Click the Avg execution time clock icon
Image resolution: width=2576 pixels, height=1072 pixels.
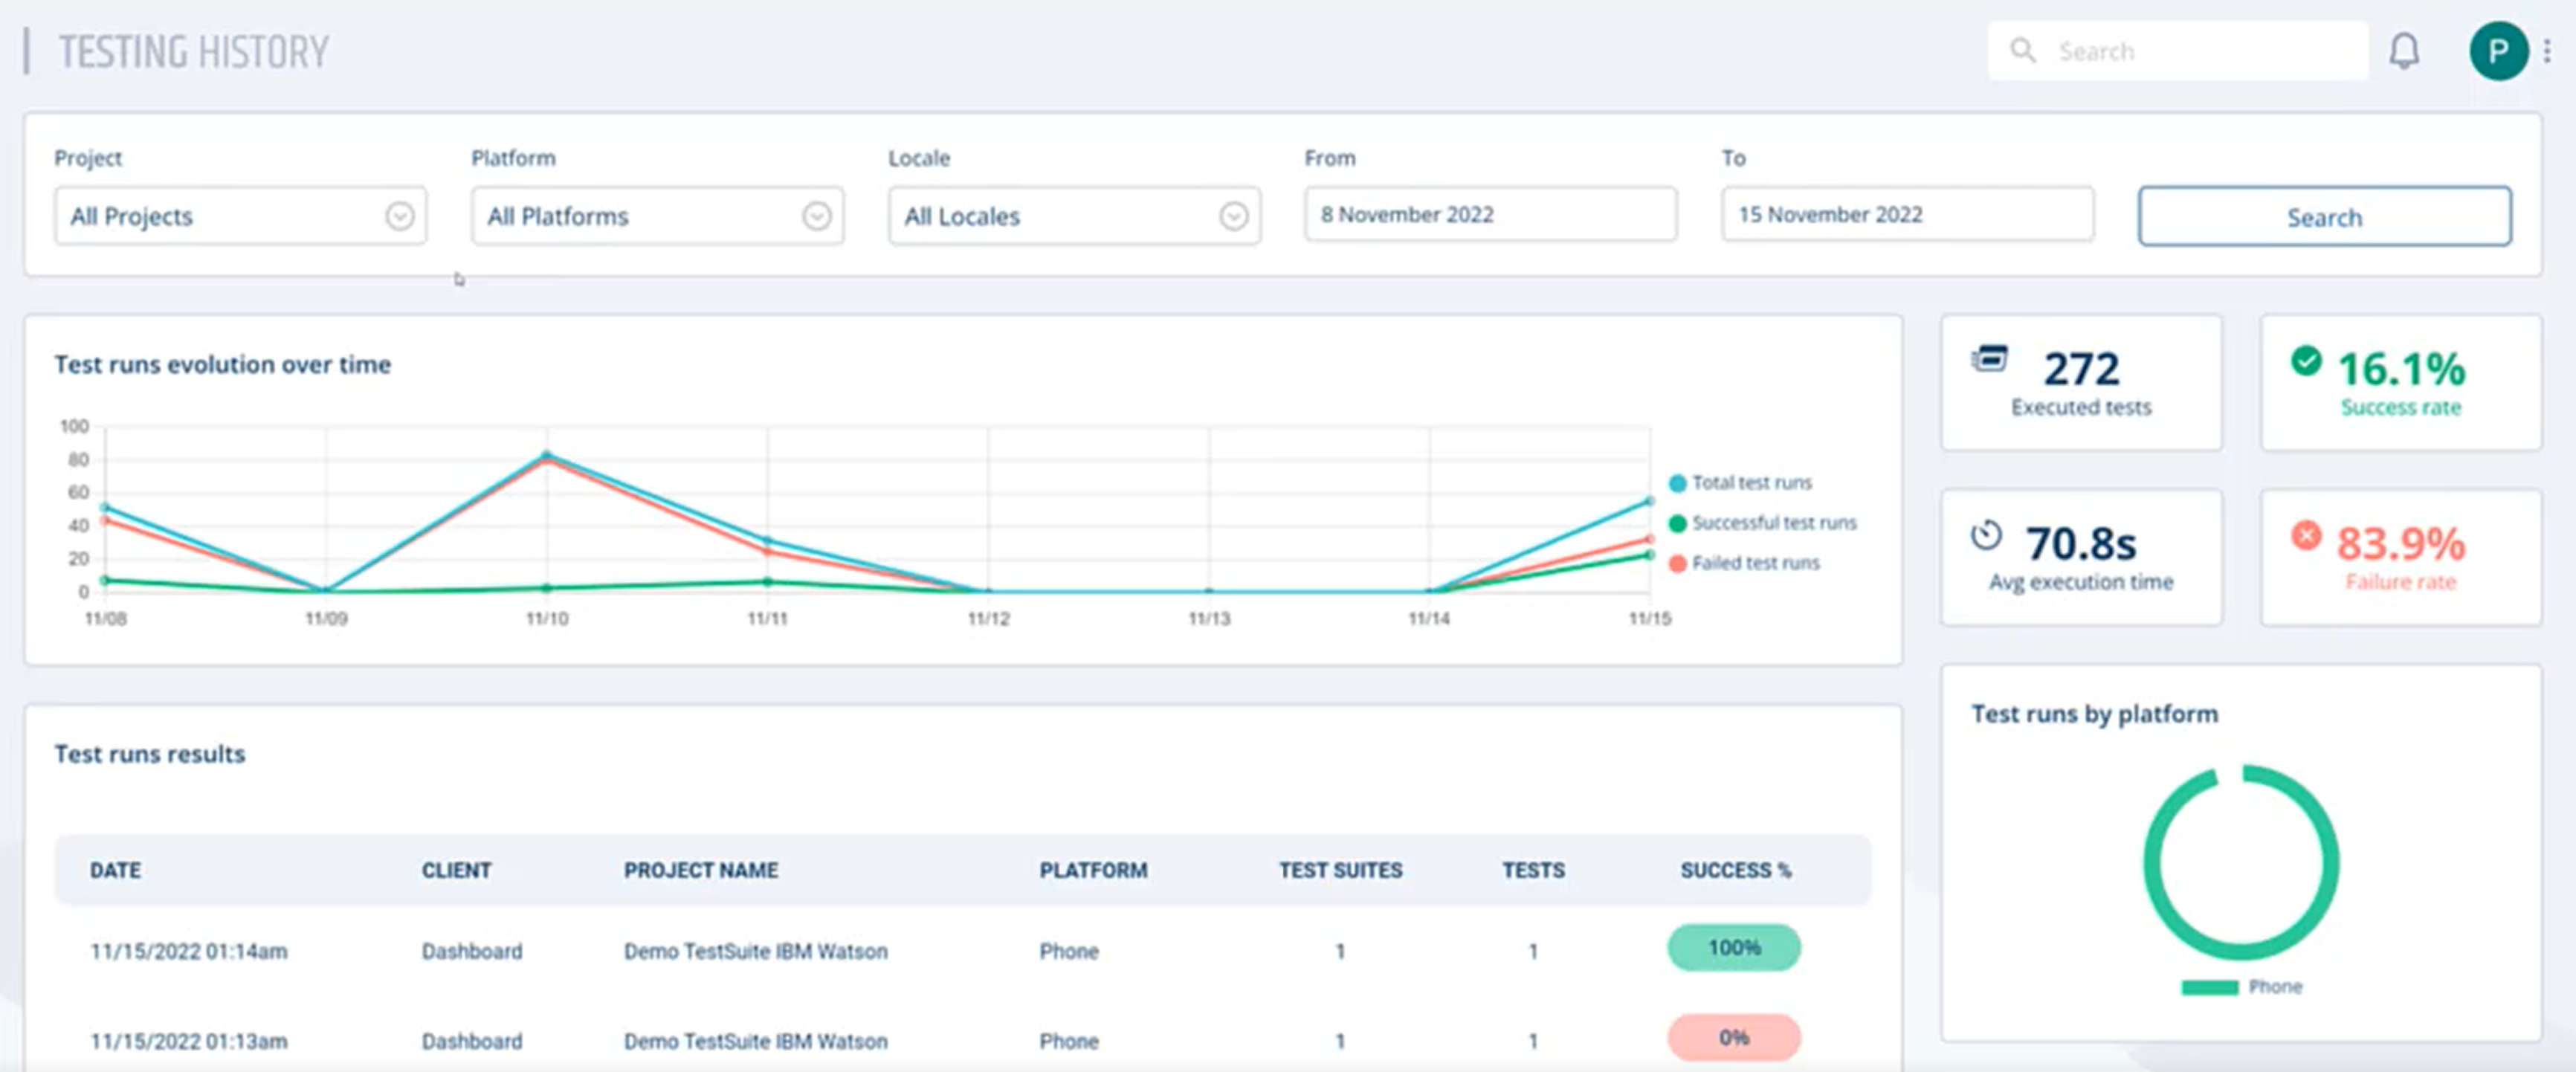(1986, 535)
